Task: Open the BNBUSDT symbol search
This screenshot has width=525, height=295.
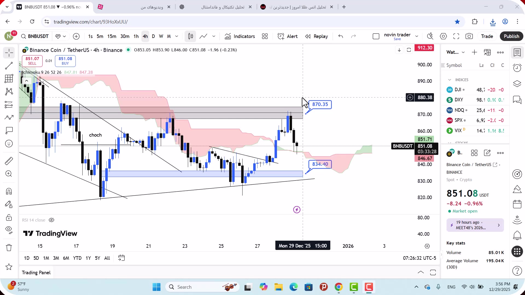Action: 35,36
